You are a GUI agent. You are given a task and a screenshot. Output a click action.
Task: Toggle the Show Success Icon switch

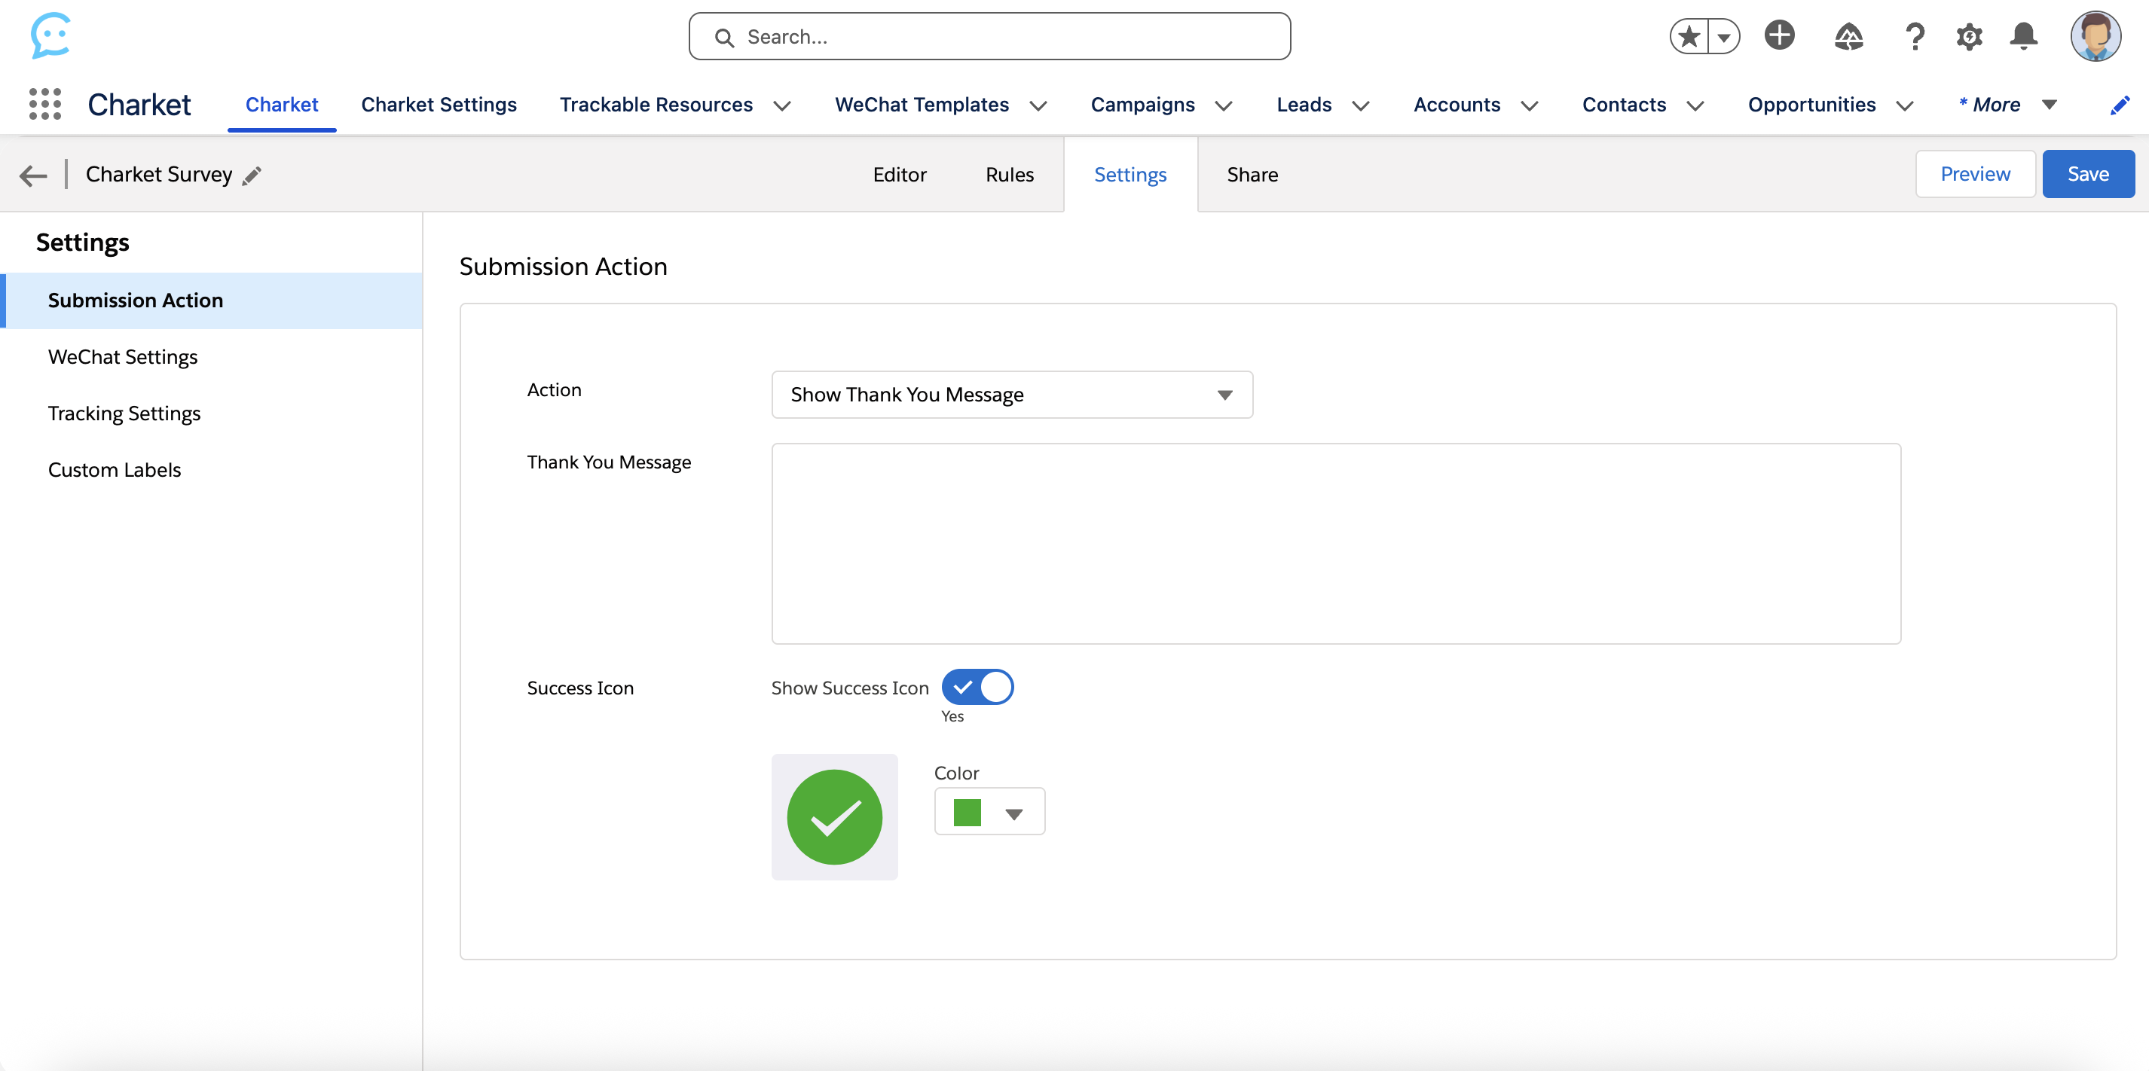[978, 688]
